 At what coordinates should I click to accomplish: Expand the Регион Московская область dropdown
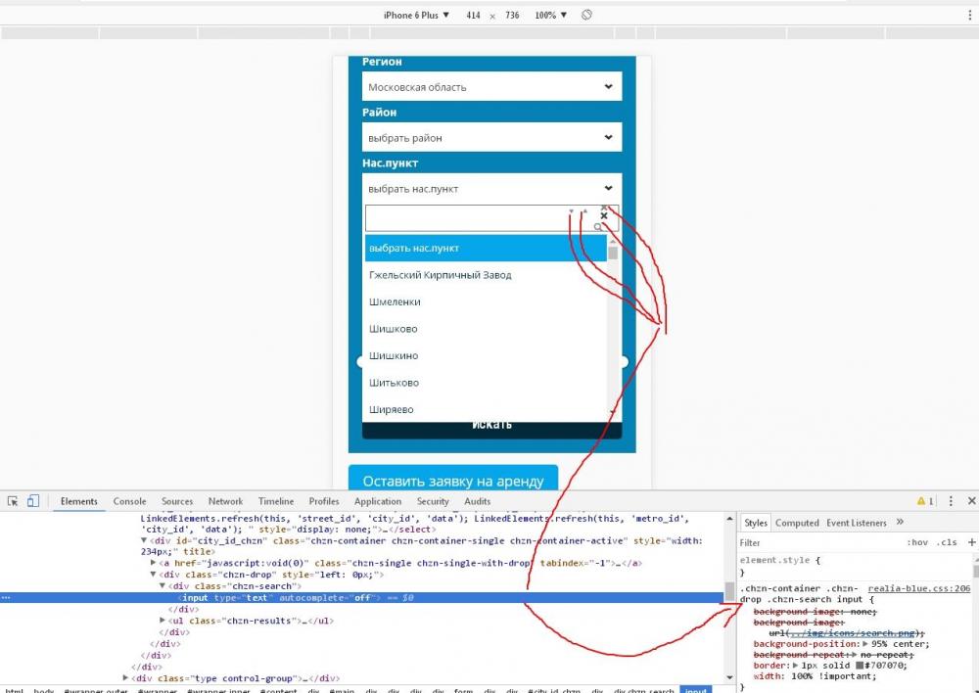tap(490, 87)
